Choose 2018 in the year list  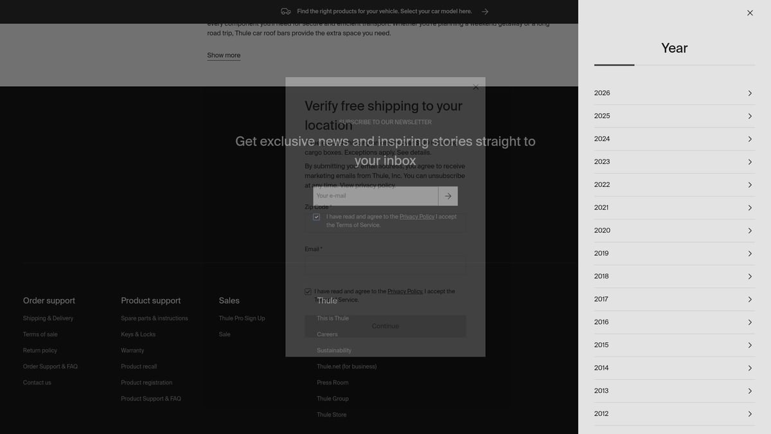(601, 276)
